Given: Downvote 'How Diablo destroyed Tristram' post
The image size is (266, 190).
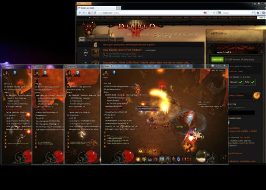Looking at the screenshot, I should click(86, 55).
